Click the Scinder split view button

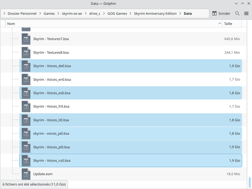(221, 14)
